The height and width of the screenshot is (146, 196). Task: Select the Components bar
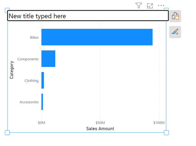click(48, 59)
